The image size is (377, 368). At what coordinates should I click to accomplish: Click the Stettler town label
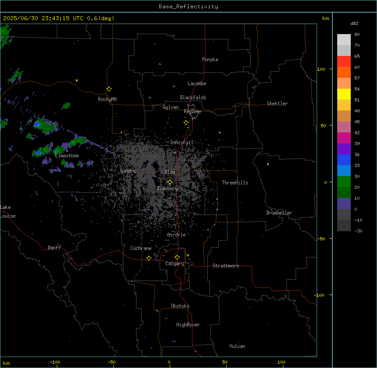coord(277,104)
